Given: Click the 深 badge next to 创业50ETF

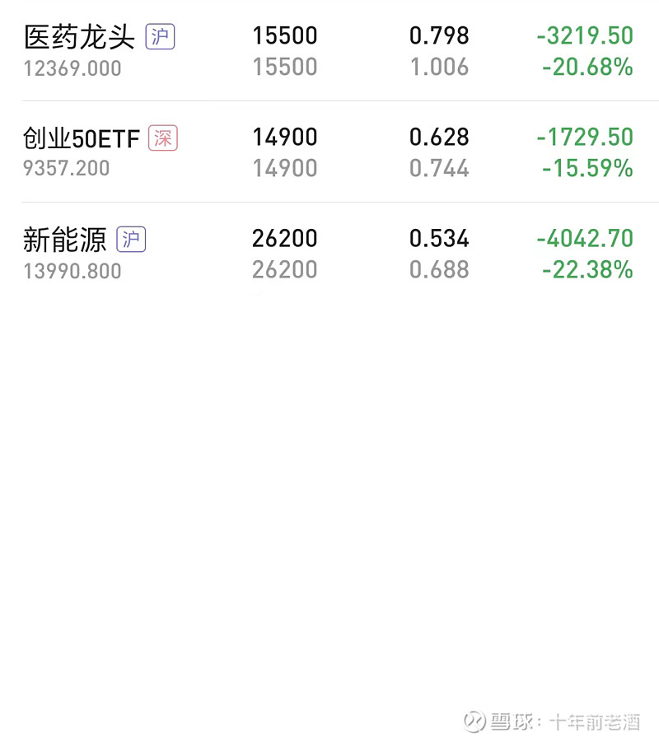Looking at the screenshot, I should pos(163,138).
